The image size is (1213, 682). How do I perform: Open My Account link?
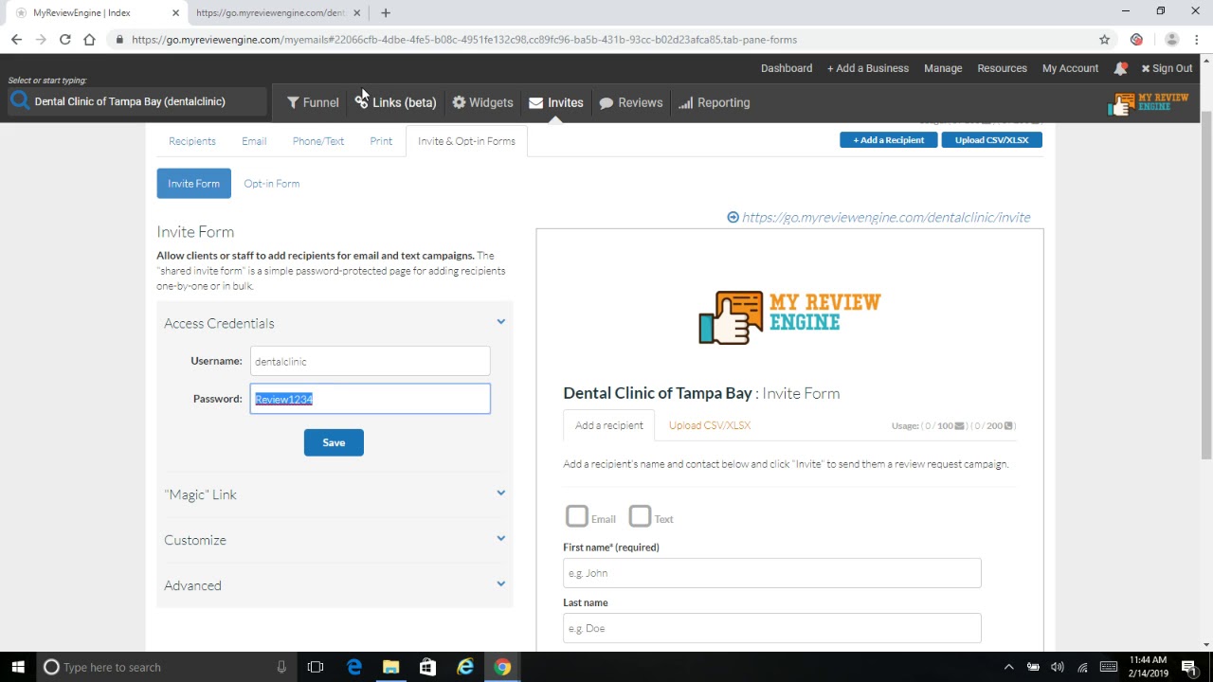click(x=1070, y=68)
